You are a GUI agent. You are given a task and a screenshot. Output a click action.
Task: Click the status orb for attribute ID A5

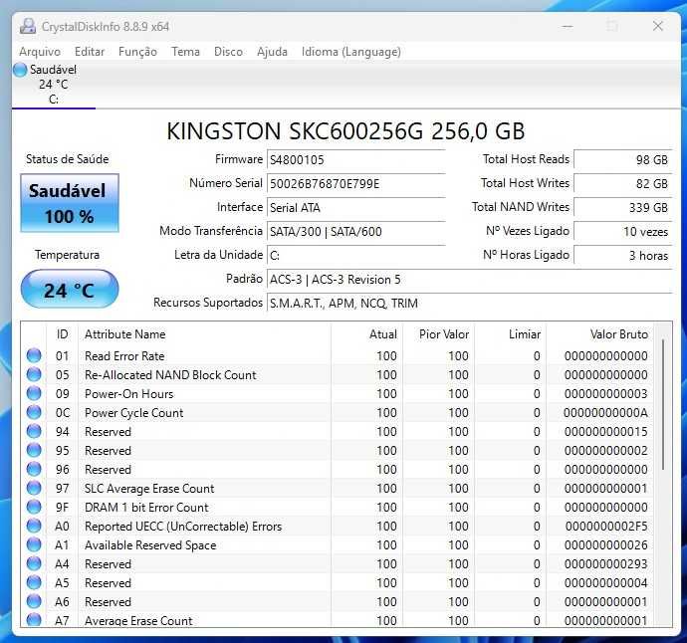coord(34,582)
